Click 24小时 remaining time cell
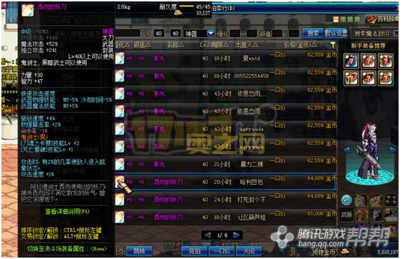Viewport: 400px width, 259px height. 222,200
